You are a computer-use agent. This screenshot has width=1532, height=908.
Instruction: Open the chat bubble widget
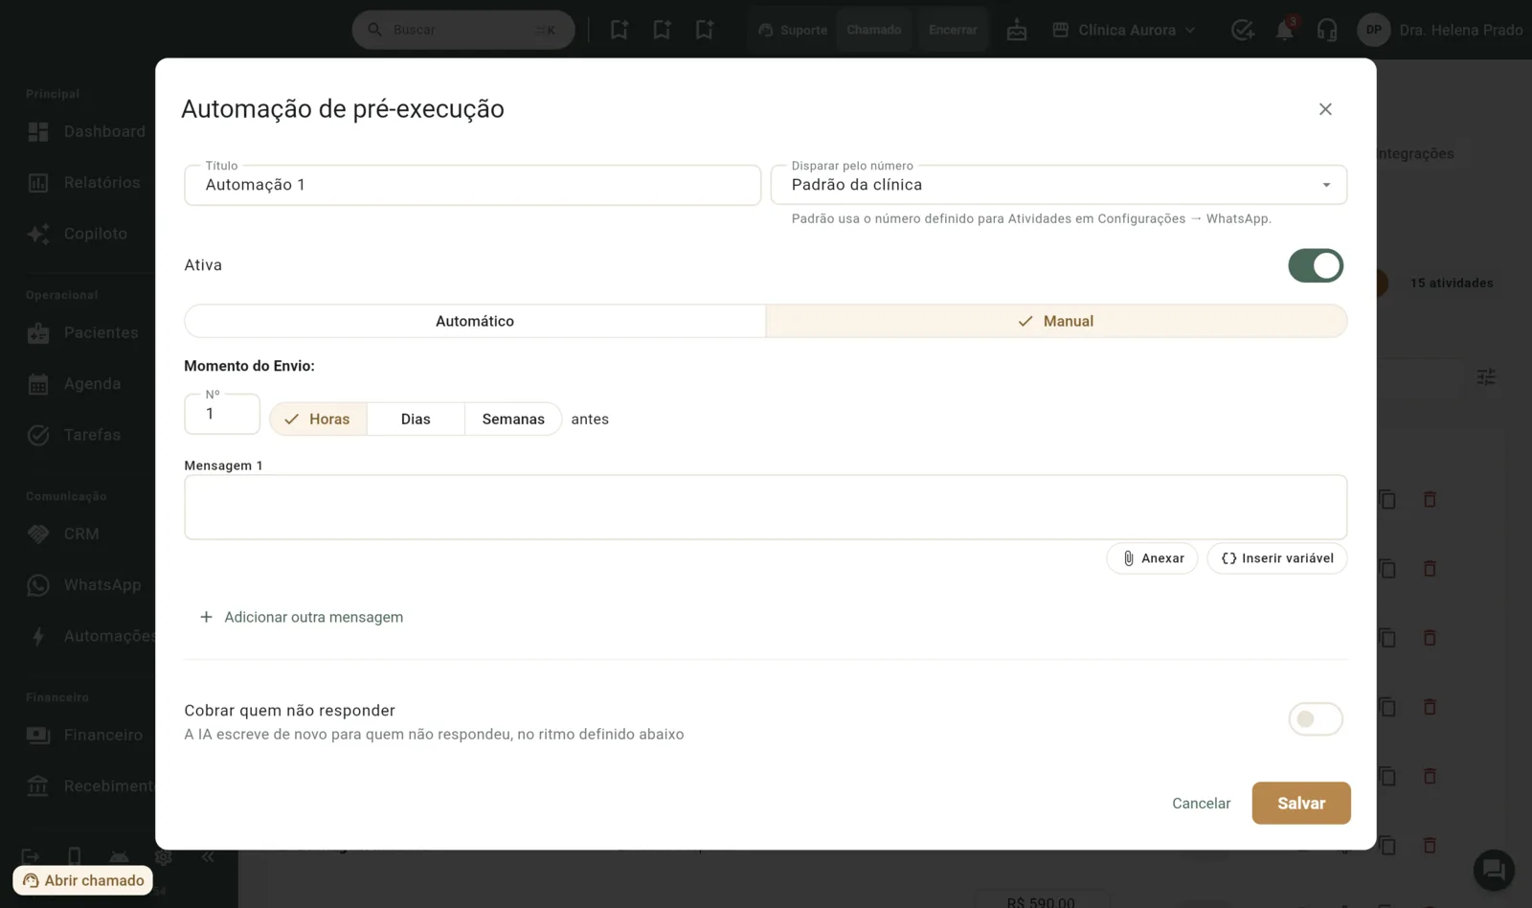[1493, 870]
